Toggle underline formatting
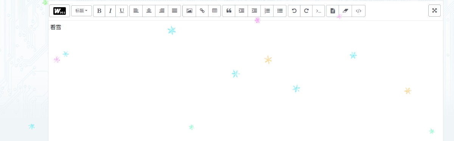 click(121, 11)
